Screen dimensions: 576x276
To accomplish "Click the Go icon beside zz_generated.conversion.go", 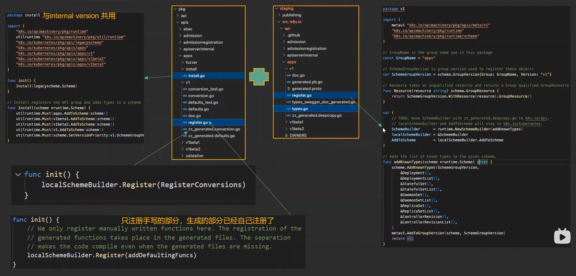I will click(x=185, y=129).
